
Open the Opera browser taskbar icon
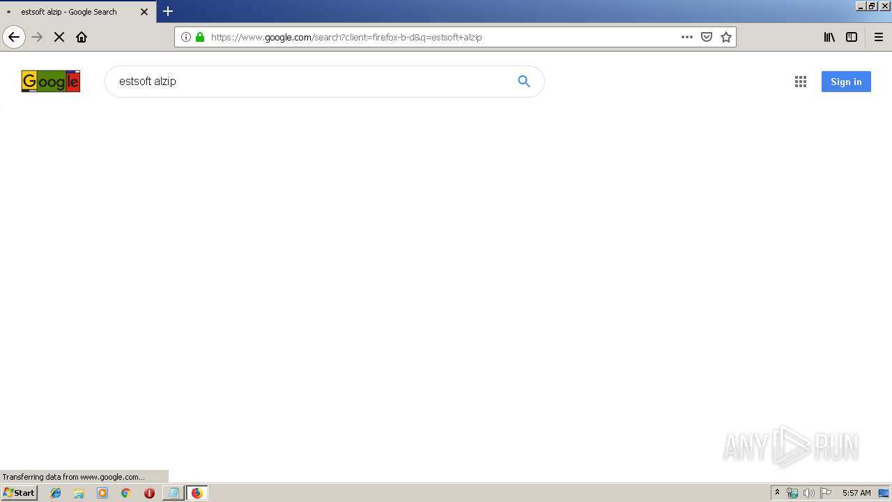pos(149,493)
